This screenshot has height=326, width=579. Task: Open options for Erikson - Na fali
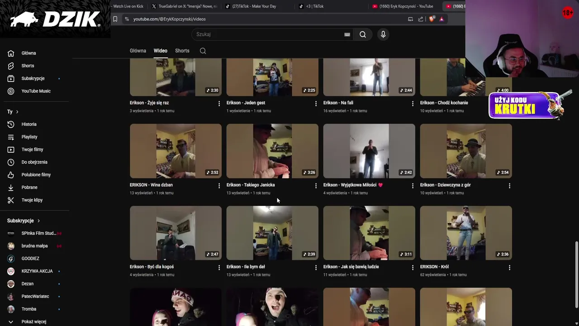tap(413, 104)
